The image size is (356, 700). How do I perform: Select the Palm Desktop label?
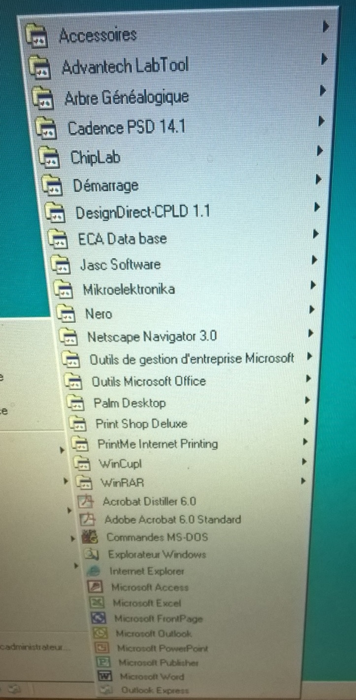pos(129,403)
